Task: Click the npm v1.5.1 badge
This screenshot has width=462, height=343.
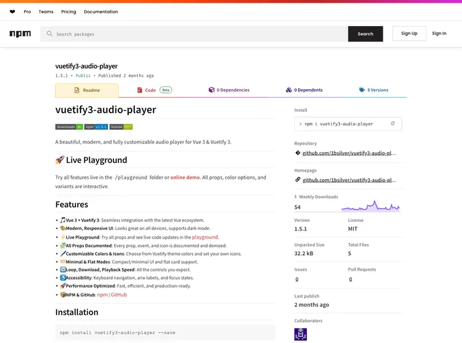Action: (x=96, y=127)
